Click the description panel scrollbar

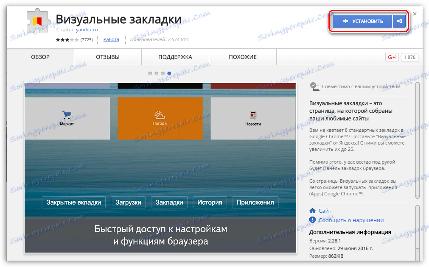[x=418, y=140]
